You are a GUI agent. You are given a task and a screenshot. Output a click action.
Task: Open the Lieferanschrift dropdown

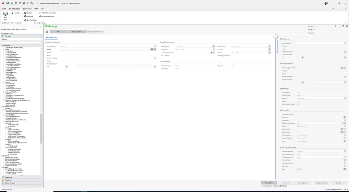[345, 43]
